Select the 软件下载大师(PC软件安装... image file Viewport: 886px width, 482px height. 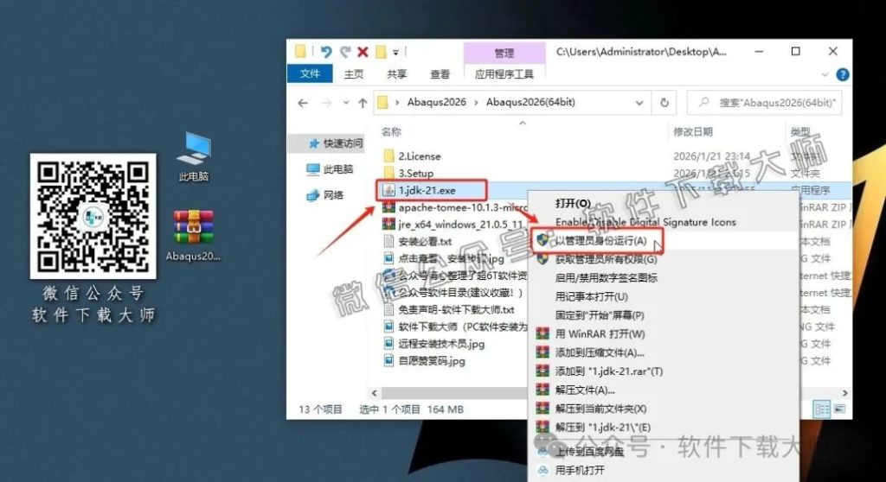point(454,327)
